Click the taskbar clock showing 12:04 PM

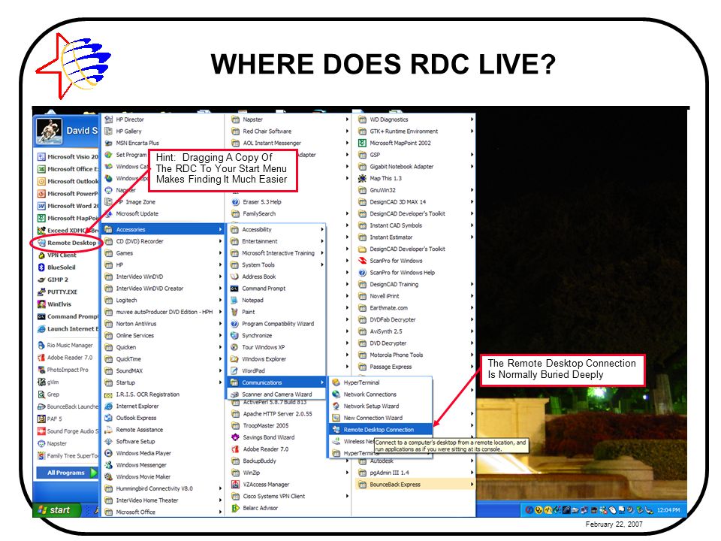pyautogui.click(x=668, y=510)
